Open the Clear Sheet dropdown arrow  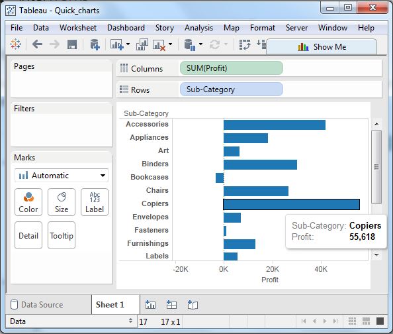[171, 44]
